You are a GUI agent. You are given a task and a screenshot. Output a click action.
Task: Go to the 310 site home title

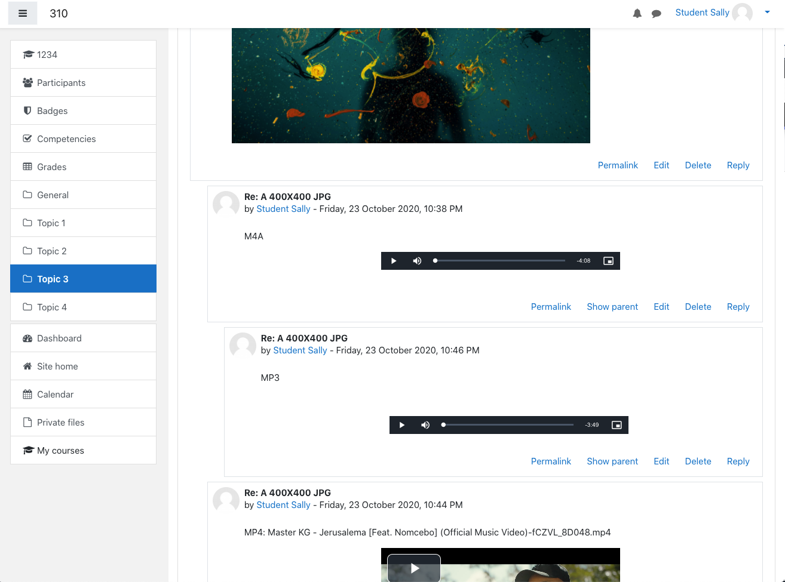pyautogui.click(x=59, y=13)
